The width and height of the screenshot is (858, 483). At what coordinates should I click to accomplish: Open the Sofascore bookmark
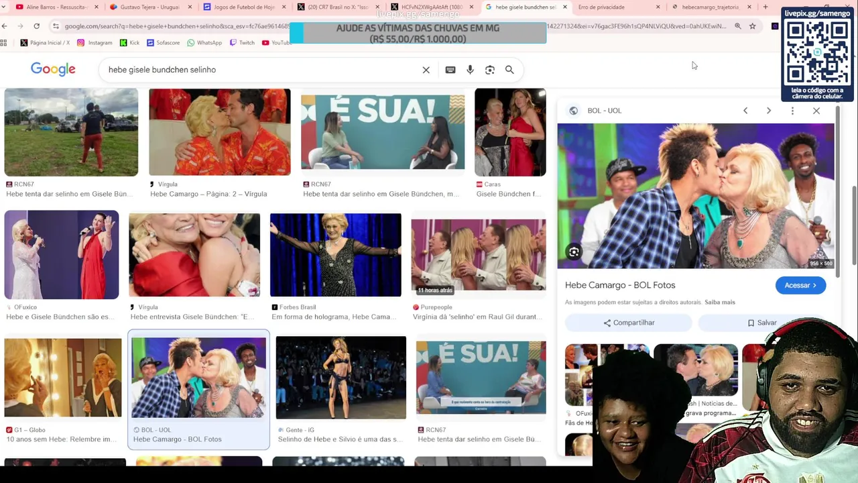tap(163, 42)
